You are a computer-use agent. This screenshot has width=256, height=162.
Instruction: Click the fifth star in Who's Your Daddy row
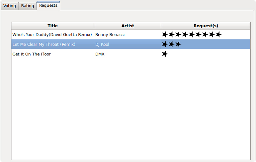[x=192, y=34]
